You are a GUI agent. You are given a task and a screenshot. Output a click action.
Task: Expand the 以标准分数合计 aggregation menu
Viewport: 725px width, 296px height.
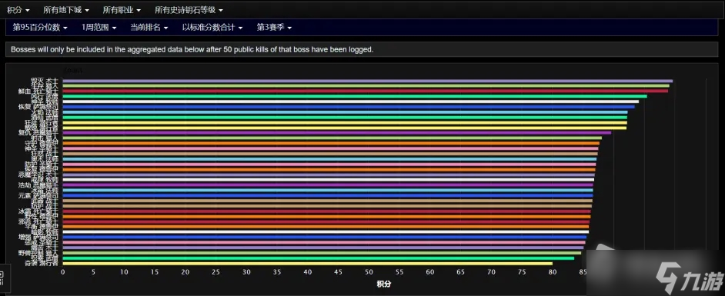212,27
